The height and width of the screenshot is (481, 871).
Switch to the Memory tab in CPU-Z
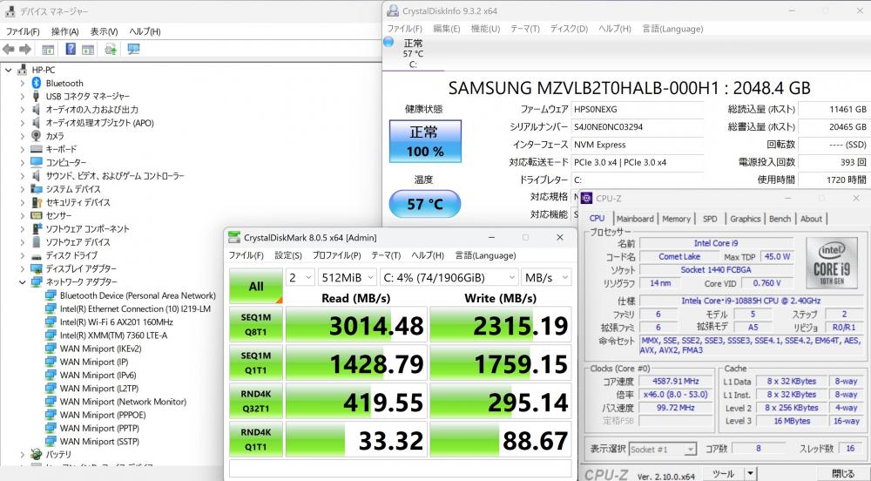(x=676, y=219)
